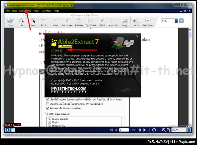Click the v 7.0.0.12 version text

tap(57, 51)
